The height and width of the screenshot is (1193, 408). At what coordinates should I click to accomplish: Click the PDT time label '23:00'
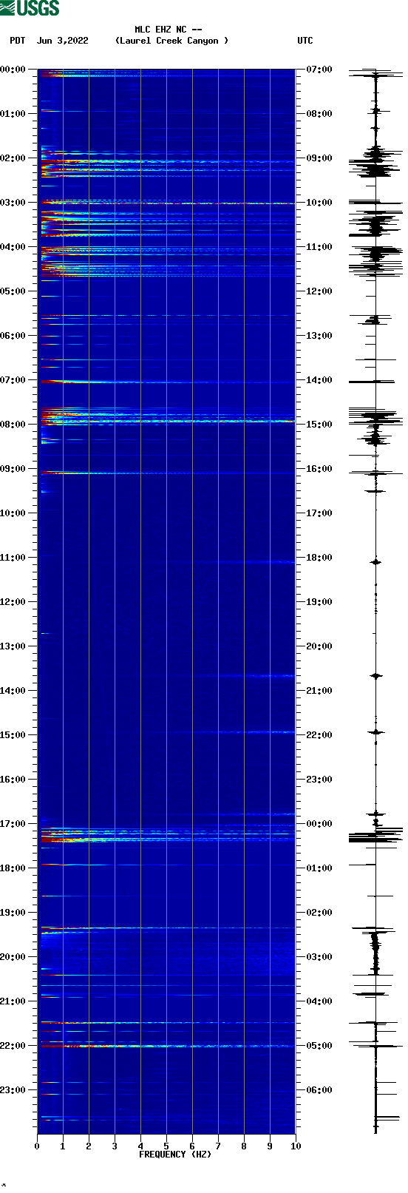(13, 1090)
